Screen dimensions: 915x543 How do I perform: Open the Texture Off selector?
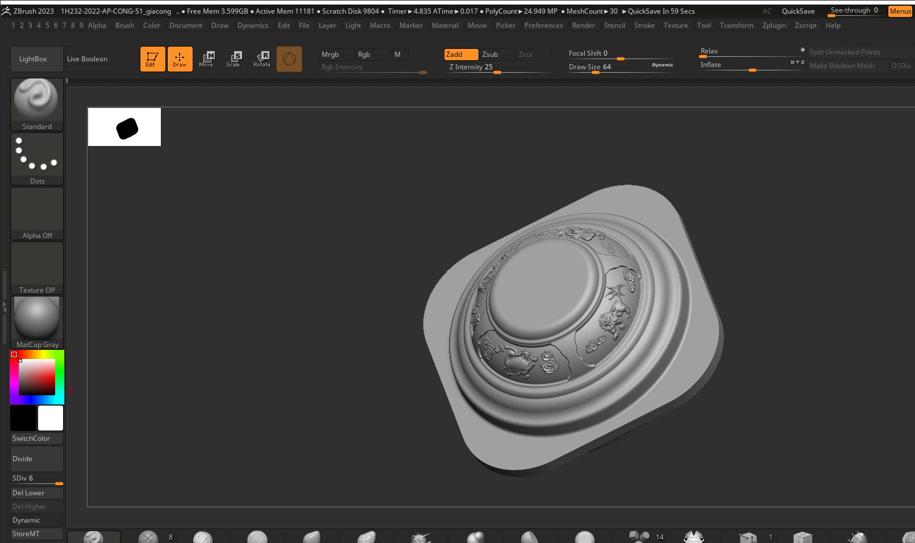tap(37, 268)
